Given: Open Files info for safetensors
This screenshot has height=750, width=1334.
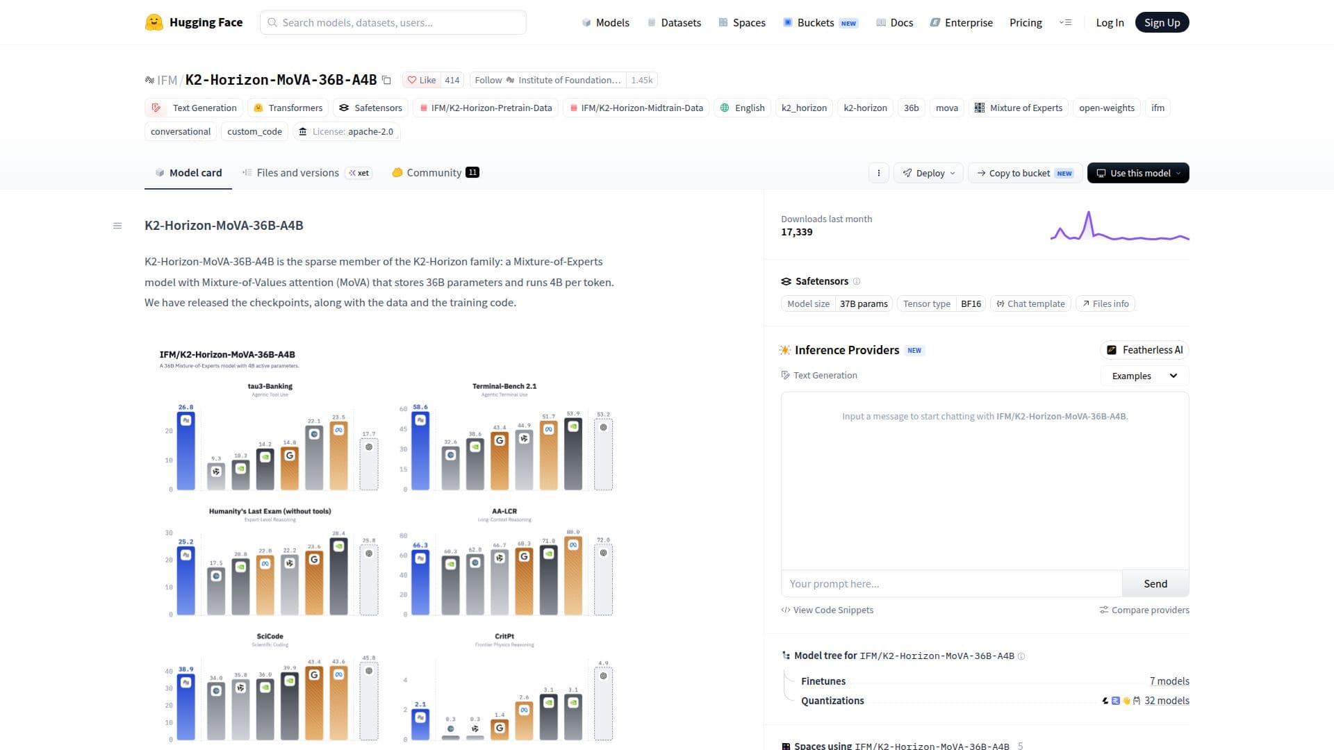Looking at the screenshot, I should (x=1105, y=303).
